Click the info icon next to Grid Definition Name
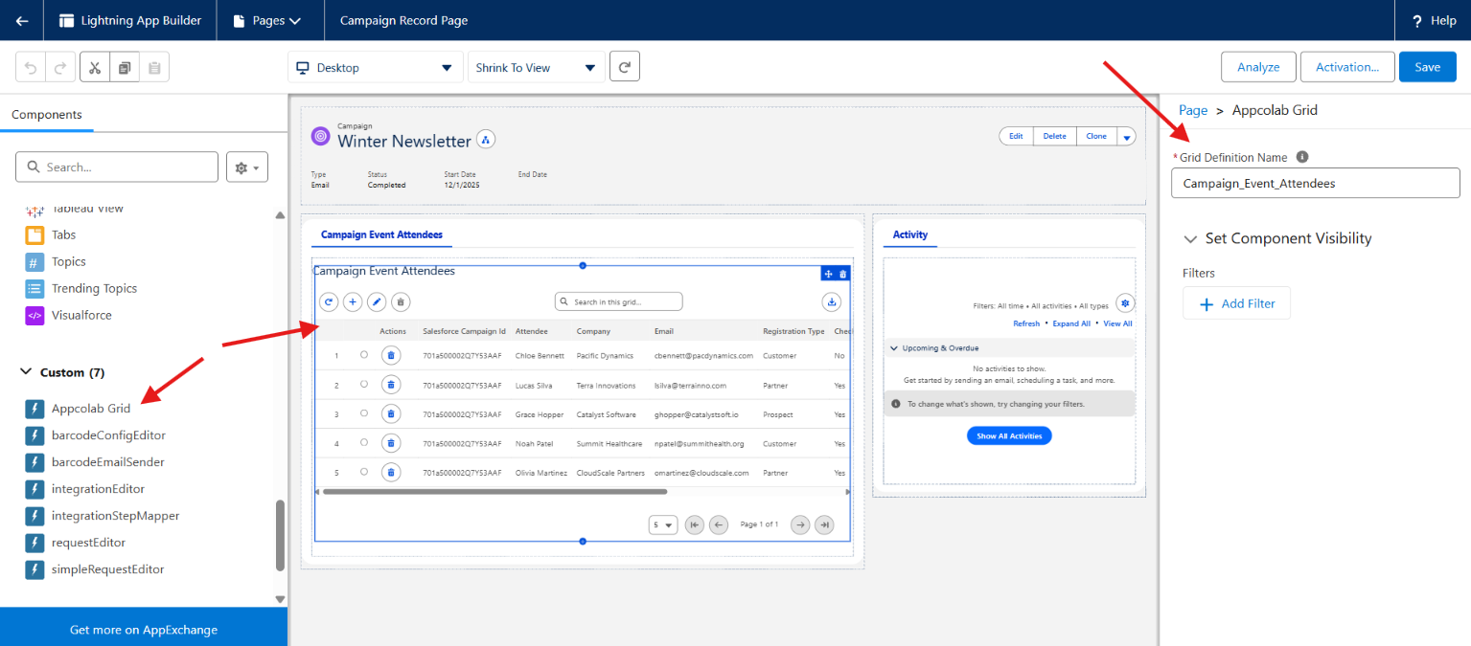 click(x=1301, y=157)
